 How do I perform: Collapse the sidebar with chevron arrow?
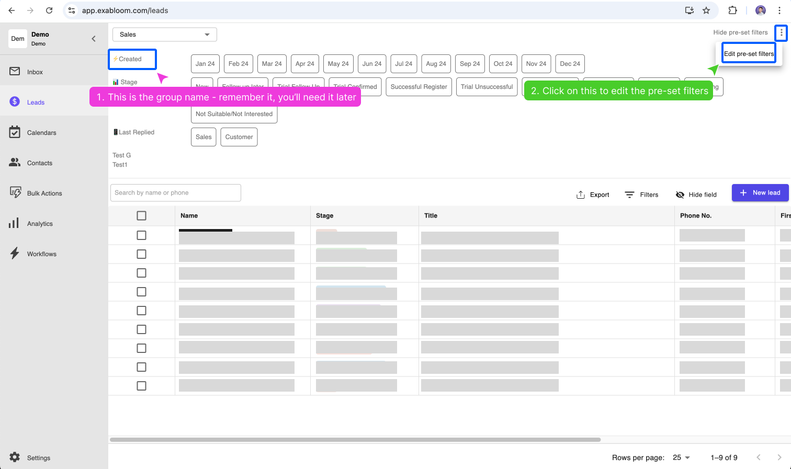[94, 39]
